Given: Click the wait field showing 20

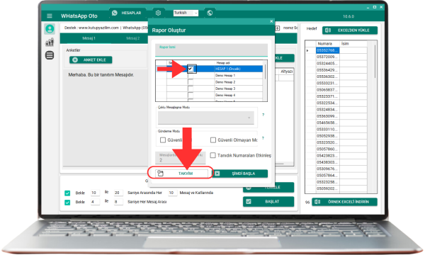Looking at the screenshot, I should point(118,193).
